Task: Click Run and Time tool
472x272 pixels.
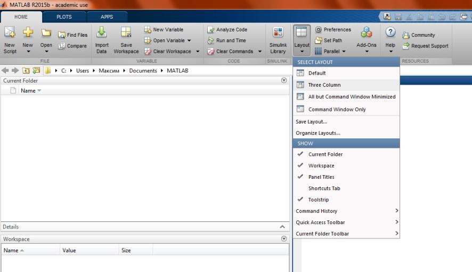Action: [x=226, y=40]
